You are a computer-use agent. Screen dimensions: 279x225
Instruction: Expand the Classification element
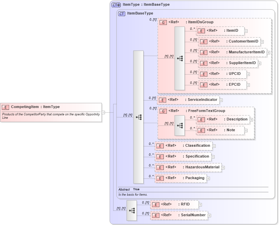213,145
